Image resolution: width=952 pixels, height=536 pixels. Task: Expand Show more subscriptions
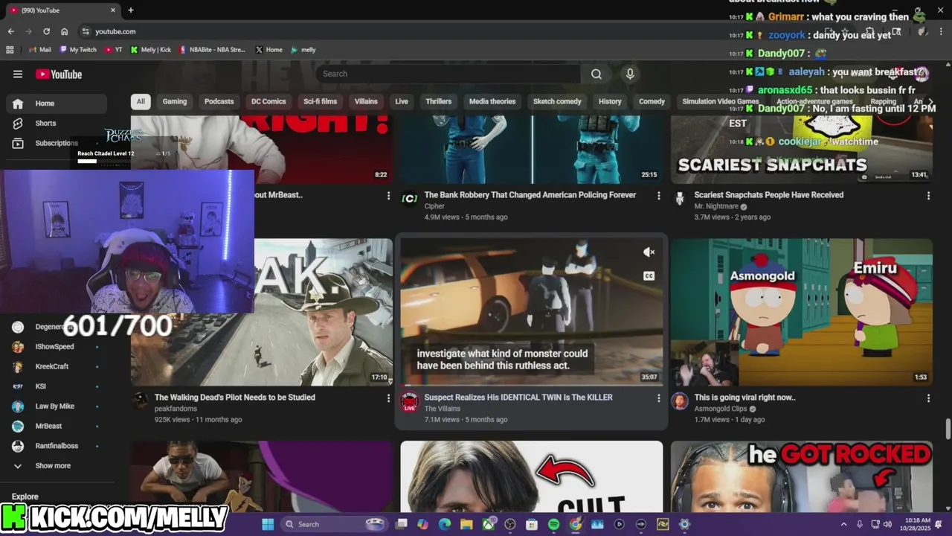(52, 465)
